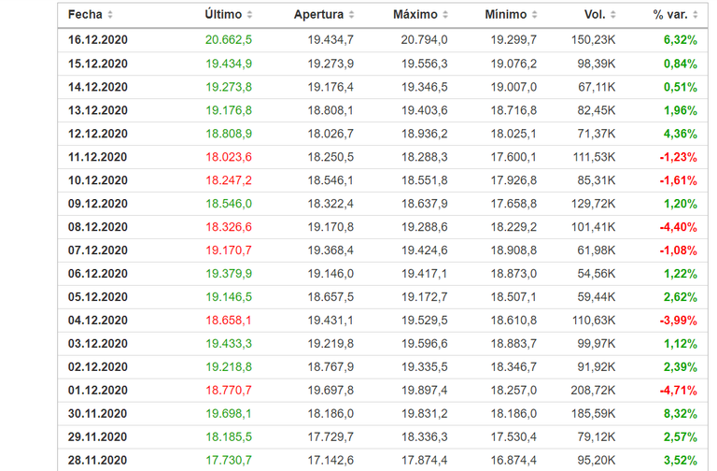Select date cell 08.12.2020

coord(98,227)
